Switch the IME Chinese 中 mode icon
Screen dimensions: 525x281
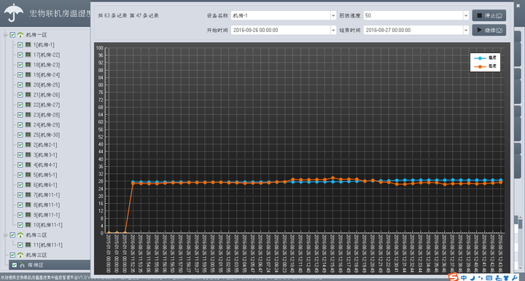pyautogui.click(x=464, y=277)
